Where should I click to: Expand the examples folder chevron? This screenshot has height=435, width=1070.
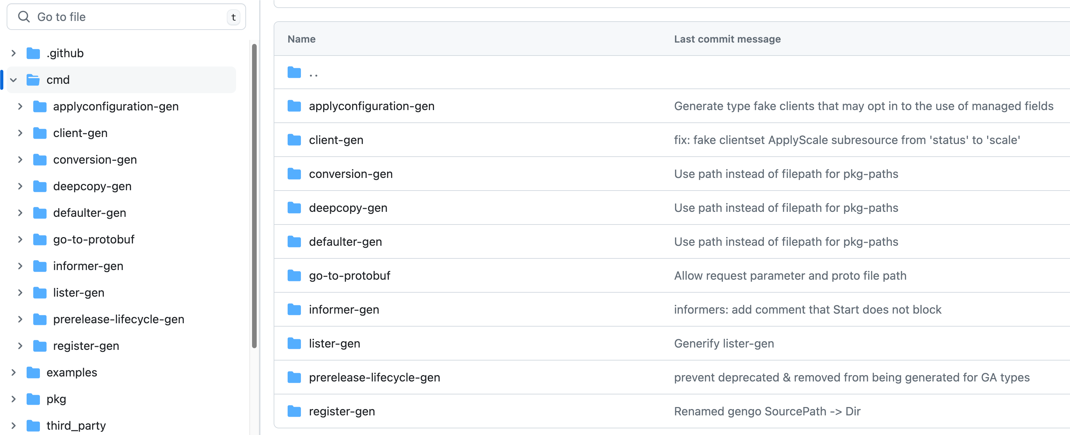click(x=13, y=372)
